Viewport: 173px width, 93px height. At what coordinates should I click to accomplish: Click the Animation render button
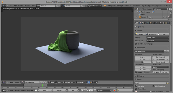151,34
